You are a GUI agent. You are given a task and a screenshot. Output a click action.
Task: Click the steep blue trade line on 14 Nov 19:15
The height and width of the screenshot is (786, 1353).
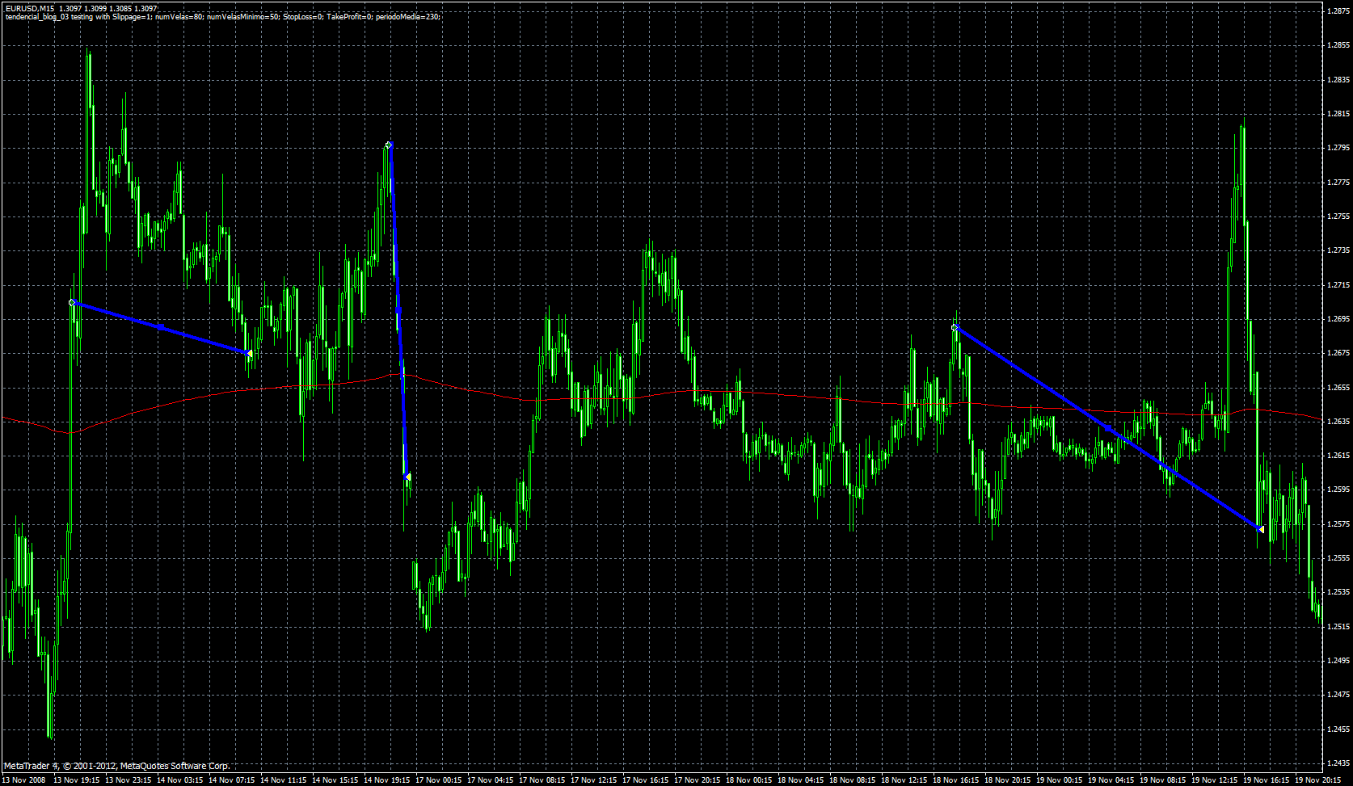point(398,311)
